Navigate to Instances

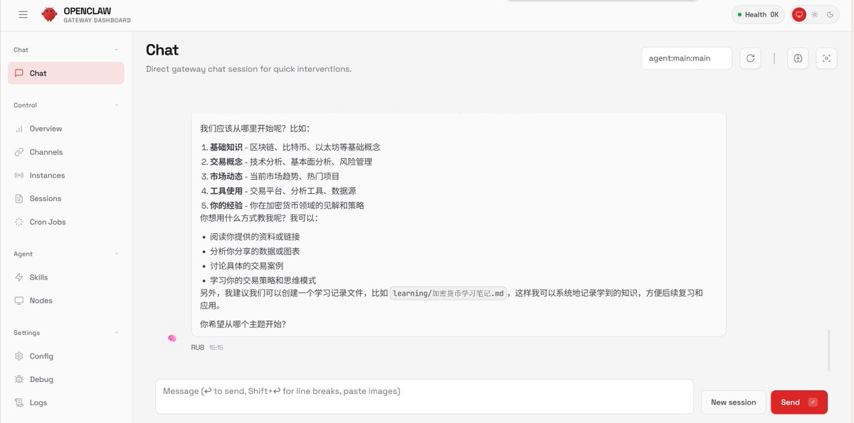(x=66, y=176)
